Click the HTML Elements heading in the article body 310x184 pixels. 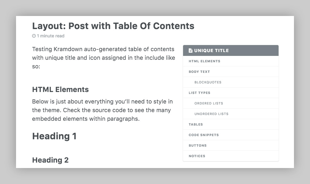click(60, 89)
